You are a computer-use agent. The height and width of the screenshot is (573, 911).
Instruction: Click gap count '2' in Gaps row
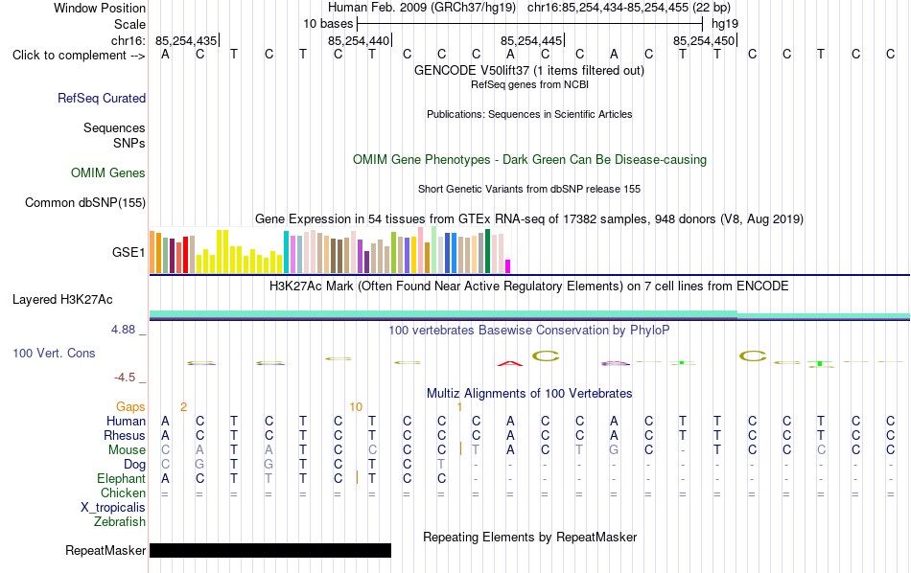pos(183,407)
